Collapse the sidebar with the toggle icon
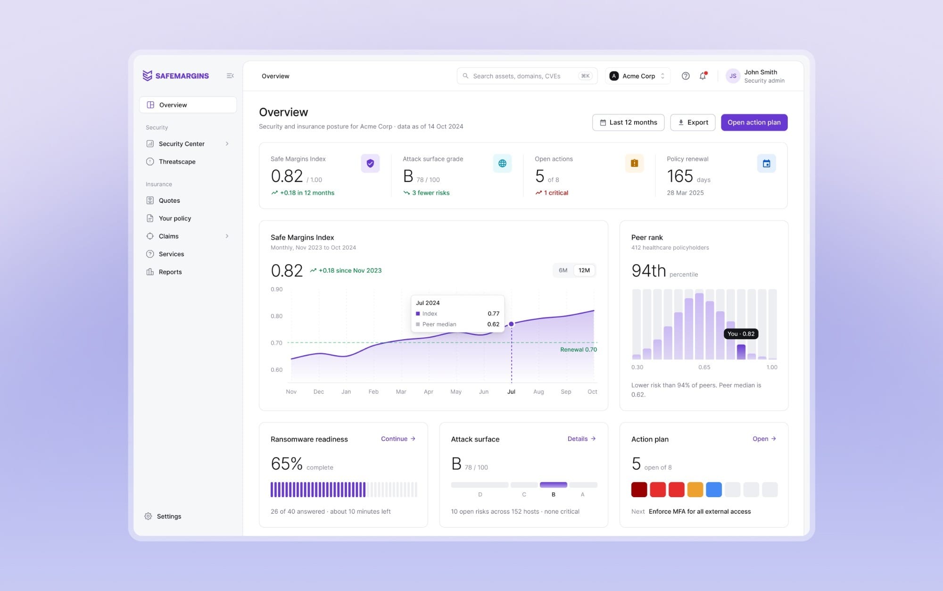 230,76
